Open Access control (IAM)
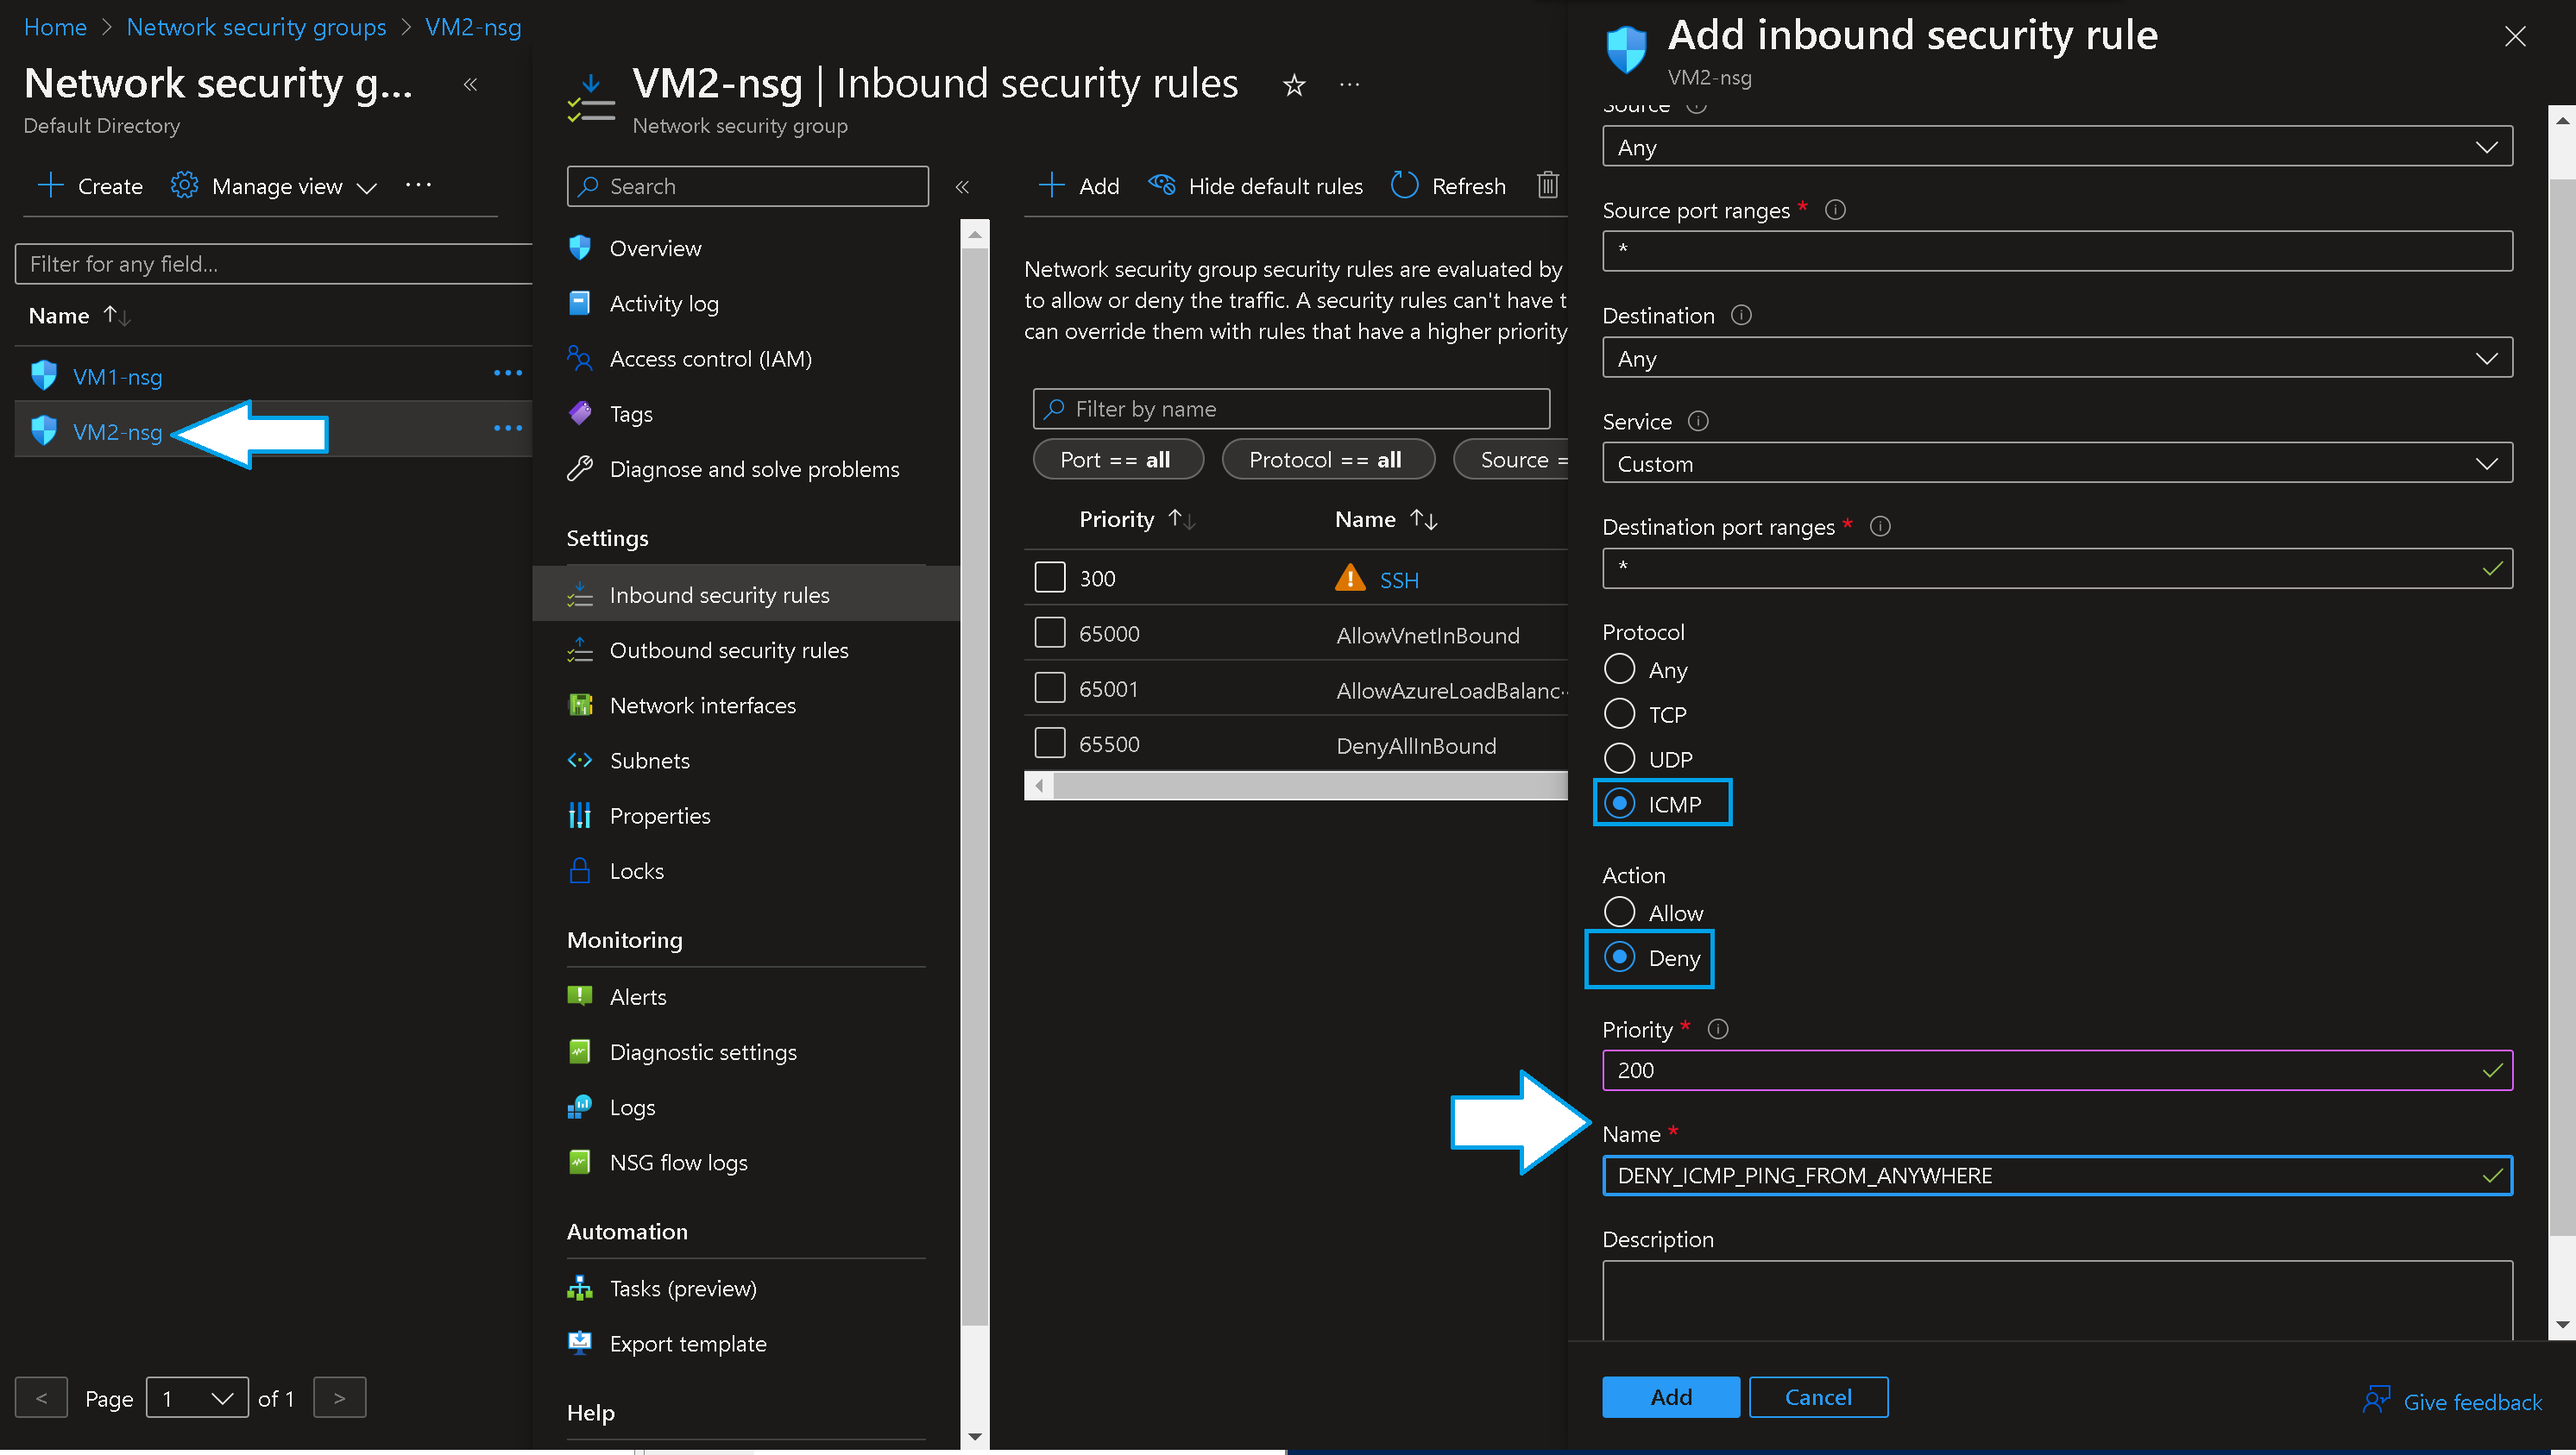 [711, 359]
